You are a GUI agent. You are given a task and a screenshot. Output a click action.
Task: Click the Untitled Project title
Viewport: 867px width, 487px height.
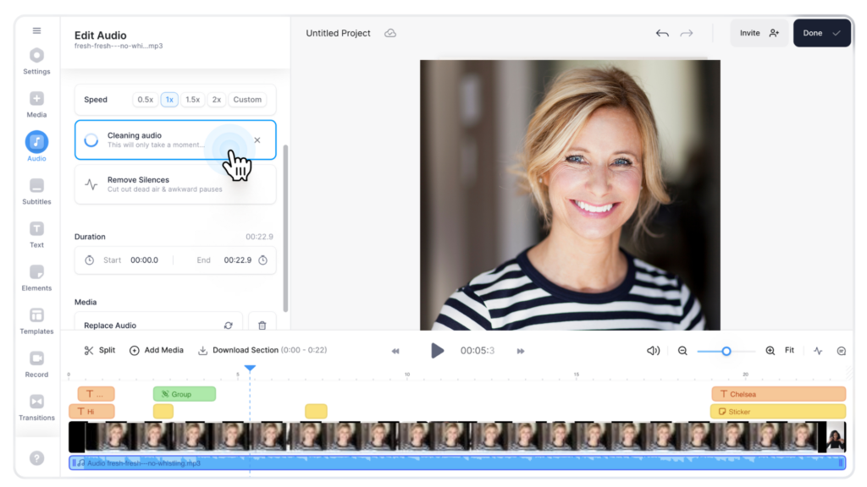point(339,33)
